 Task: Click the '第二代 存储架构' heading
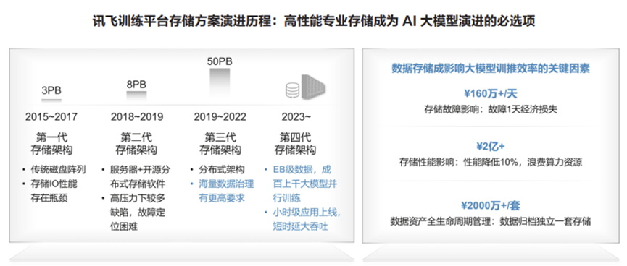point(136,144)
